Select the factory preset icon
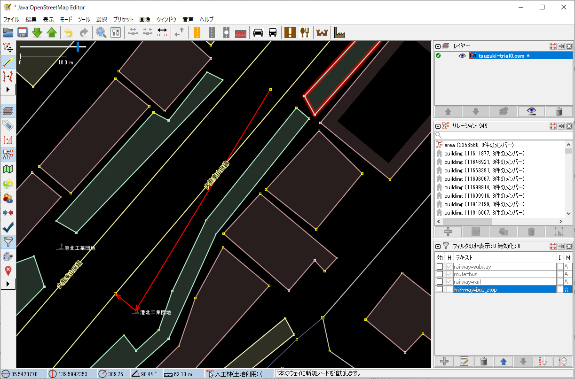 [x=339, y=32]
